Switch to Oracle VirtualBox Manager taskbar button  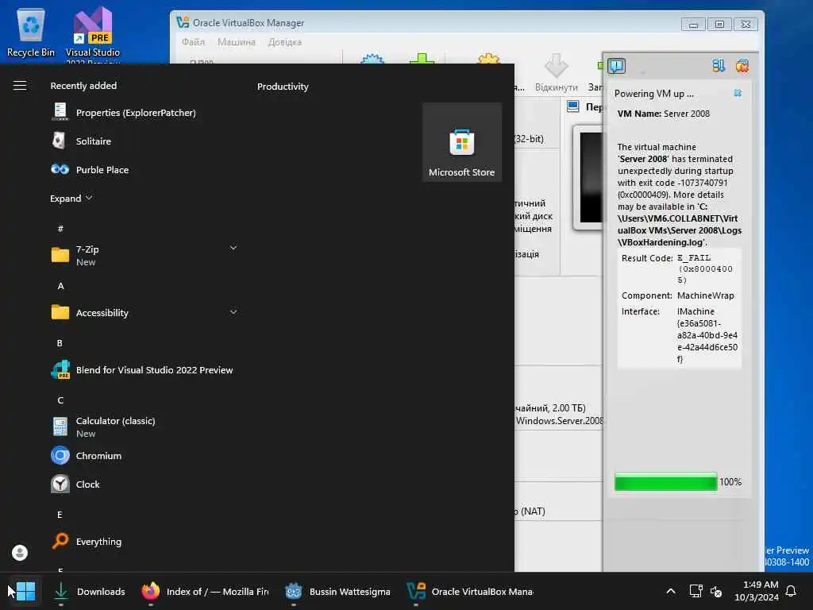coord(470,591)
